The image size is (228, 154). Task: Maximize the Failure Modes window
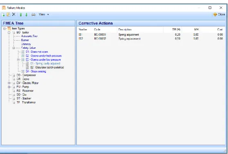click(x=210, y=8)
